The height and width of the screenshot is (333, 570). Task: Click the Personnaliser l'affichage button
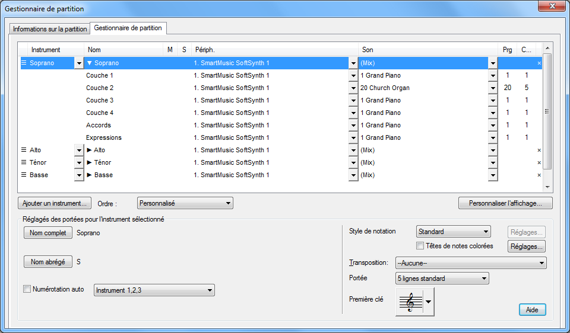coord(505,203)
